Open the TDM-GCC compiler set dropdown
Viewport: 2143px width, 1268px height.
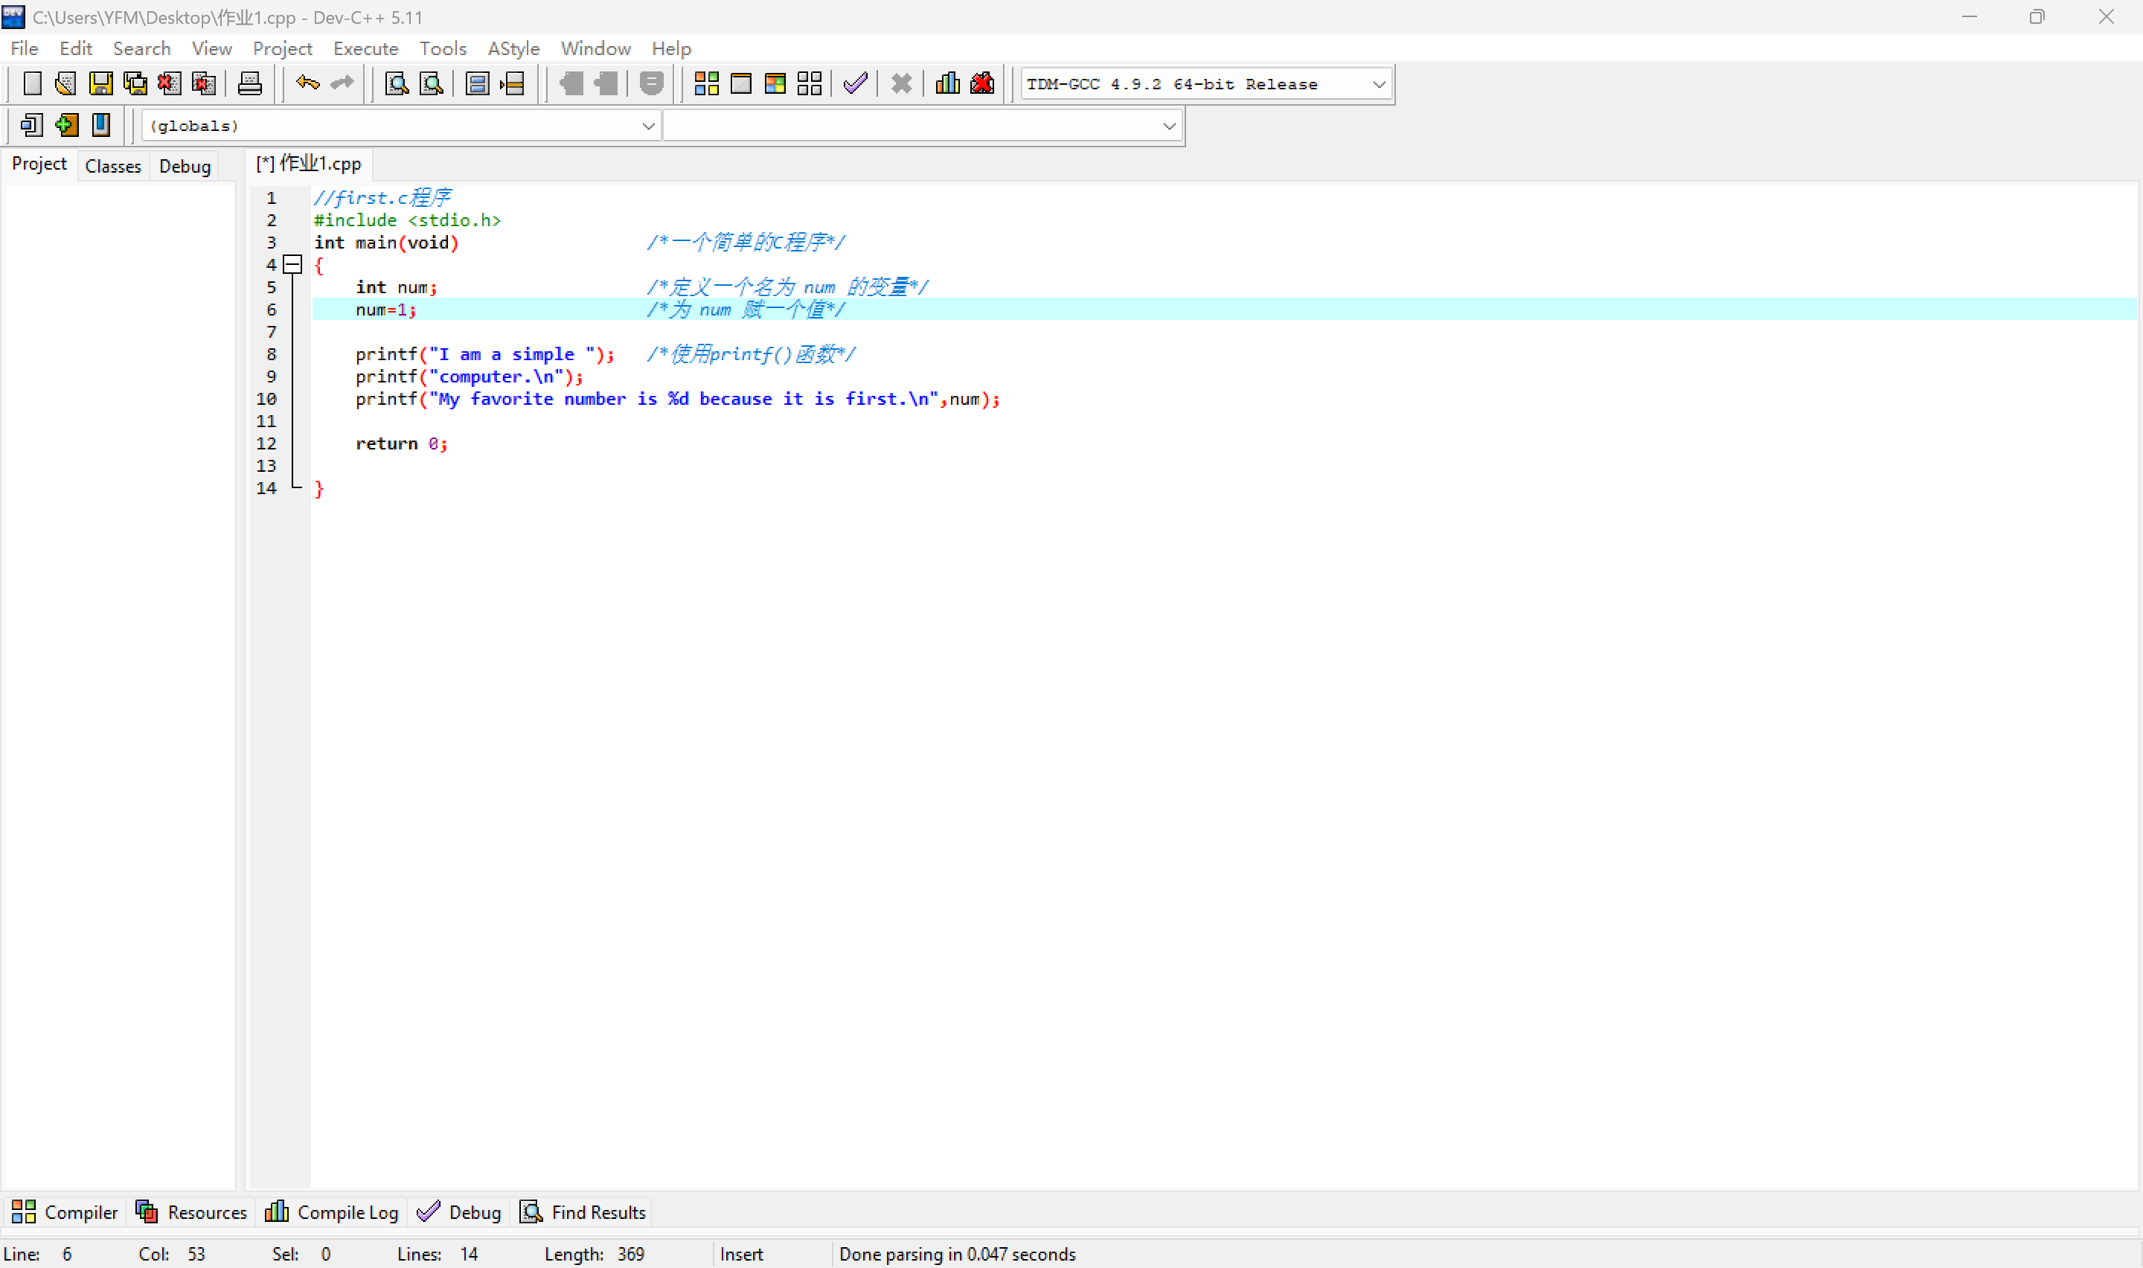pyautogui.click(x=1206, y=84)
